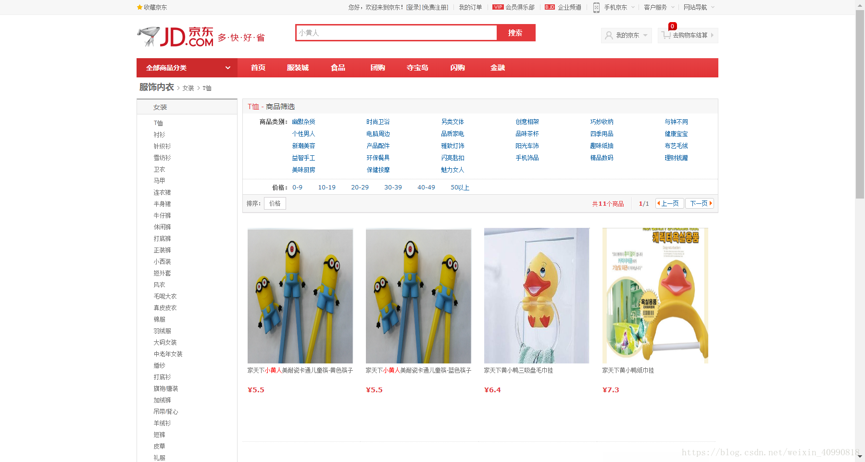Viewport: 865px width, 462px height.
Task: Open the 夺宝岛 nav tab
Action: tap(417, 68)
